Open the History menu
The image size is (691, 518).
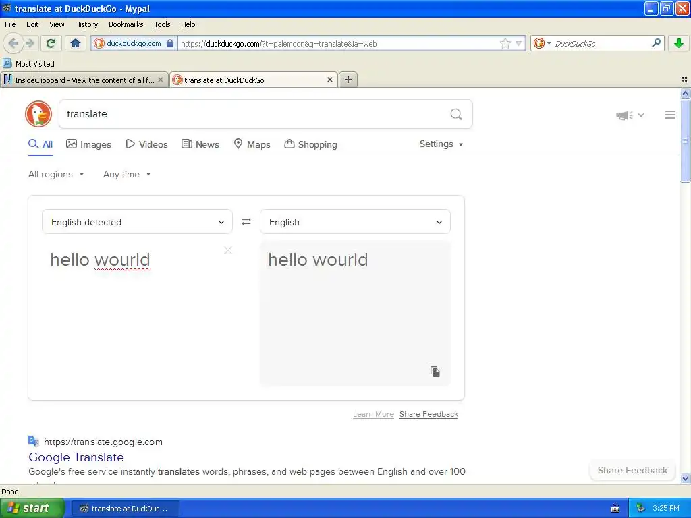86,24
